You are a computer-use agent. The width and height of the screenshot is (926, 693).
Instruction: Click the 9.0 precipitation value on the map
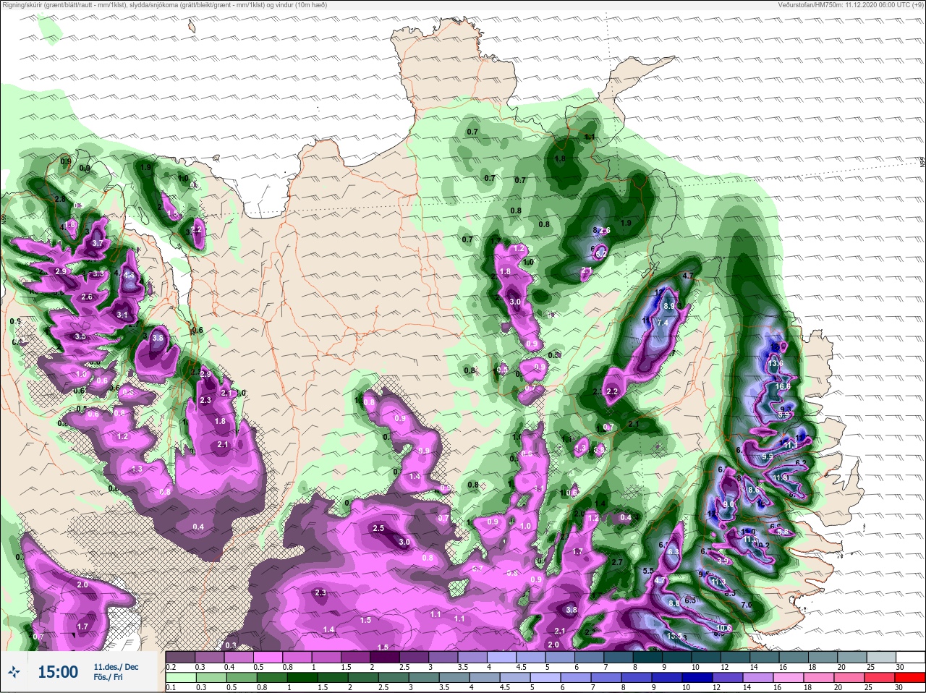[729, 505]
